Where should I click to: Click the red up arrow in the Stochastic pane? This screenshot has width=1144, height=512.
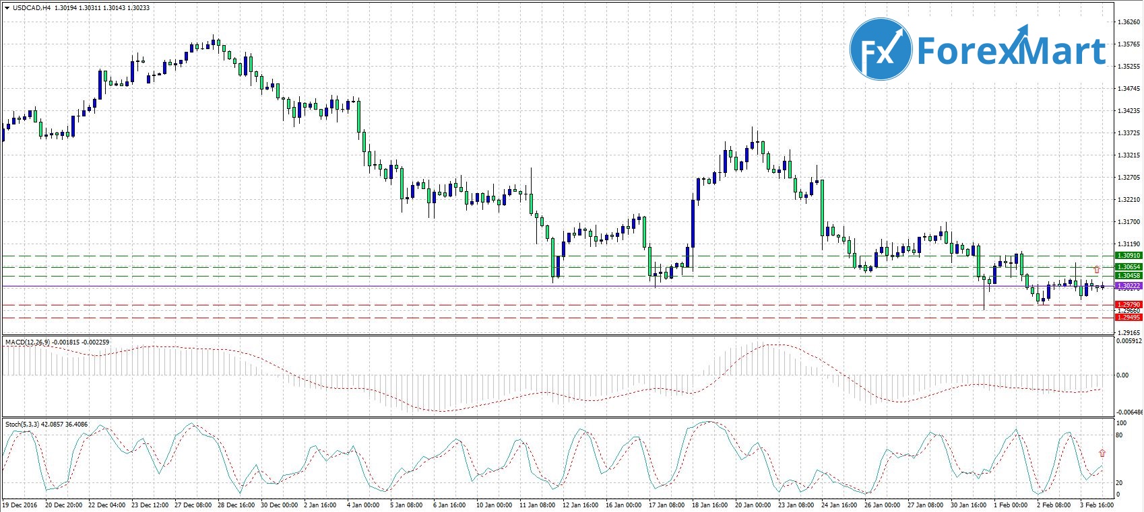(x=1102, y=453)
